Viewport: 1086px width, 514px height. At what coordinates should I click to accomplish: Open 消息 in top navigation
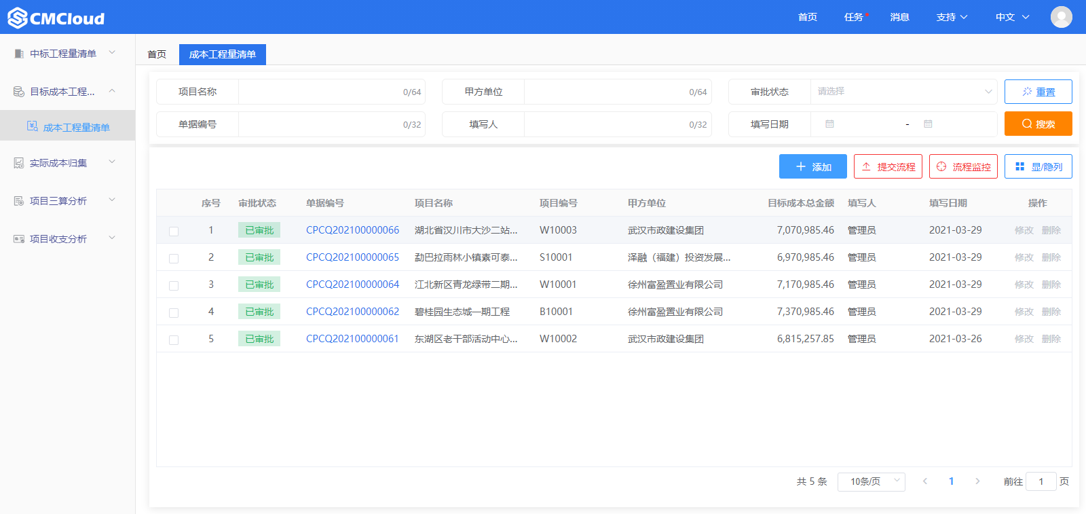point(900,17)
